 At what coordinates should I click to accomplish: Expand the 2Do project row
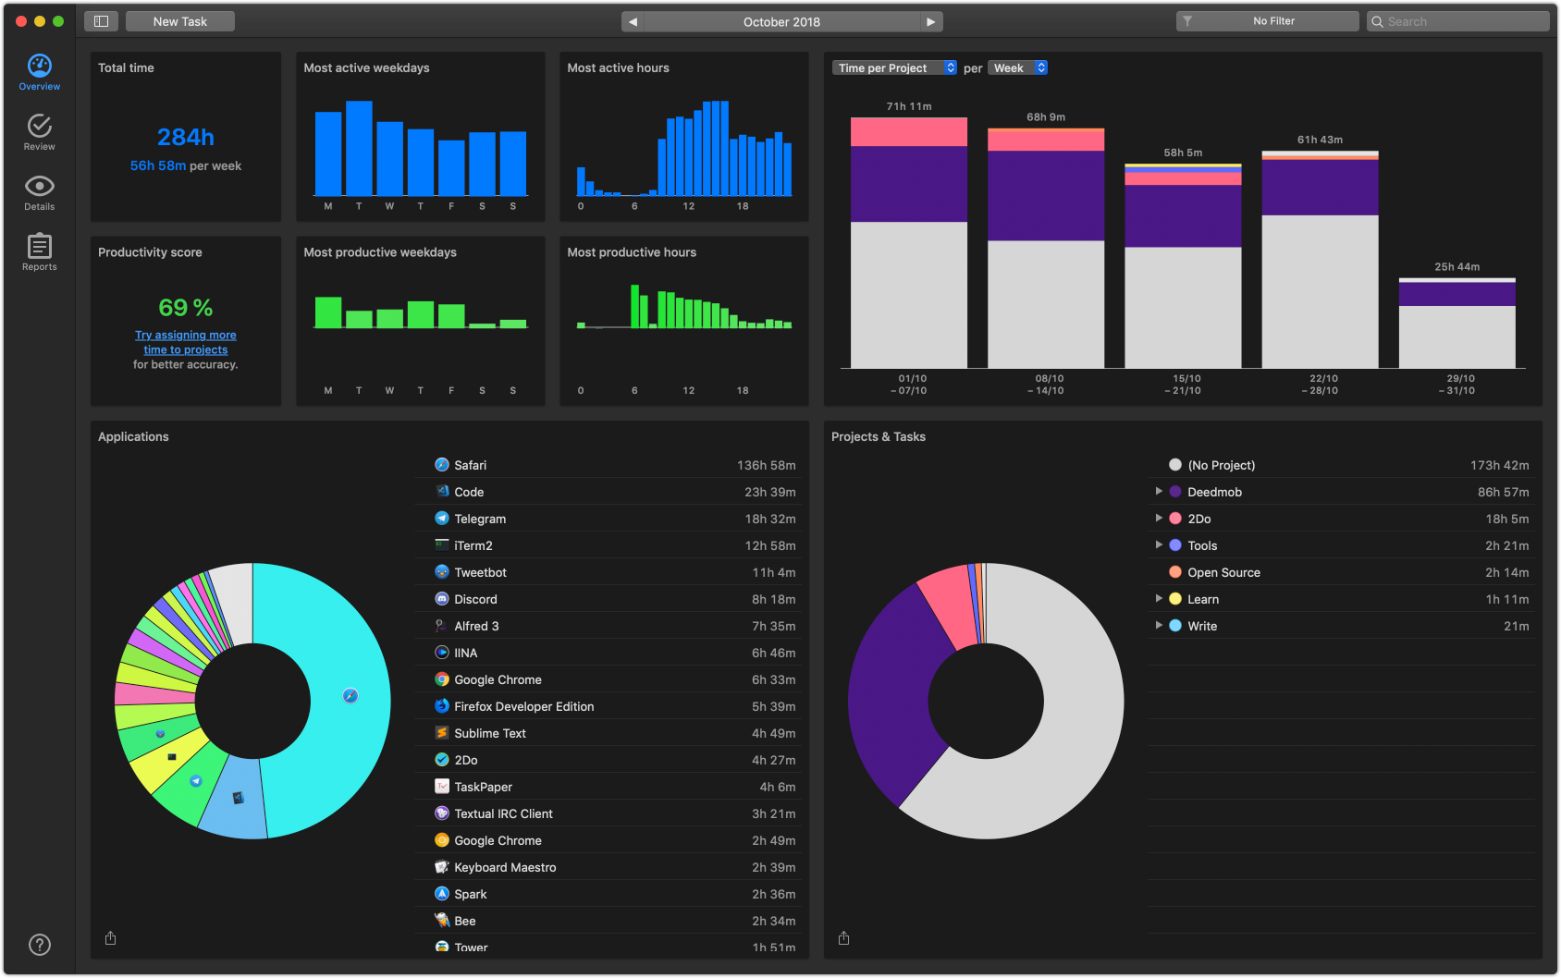point(1159,519)
